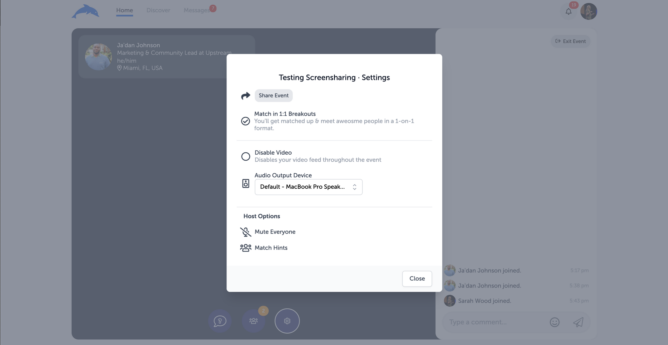This screenshot has width=668, height=345.
Task: Click the Exit Event button
Action: tap(570, 41)
